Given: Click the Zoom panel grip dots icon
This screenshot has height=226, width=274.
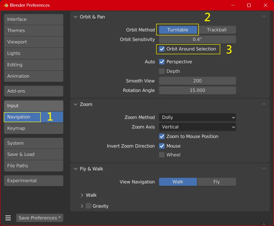Looking at the screenshot, I should [264, 104].
